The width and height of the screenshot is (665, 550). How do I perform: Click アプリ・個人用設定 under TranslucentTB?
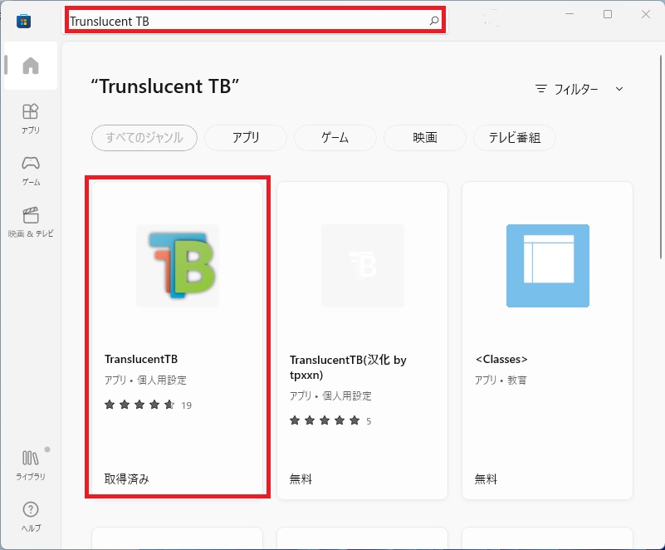click(145, 380)
